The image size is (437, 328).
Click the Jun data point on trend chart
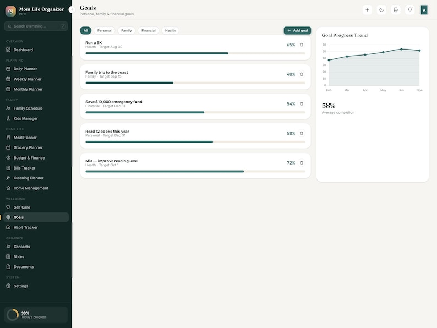401,50
